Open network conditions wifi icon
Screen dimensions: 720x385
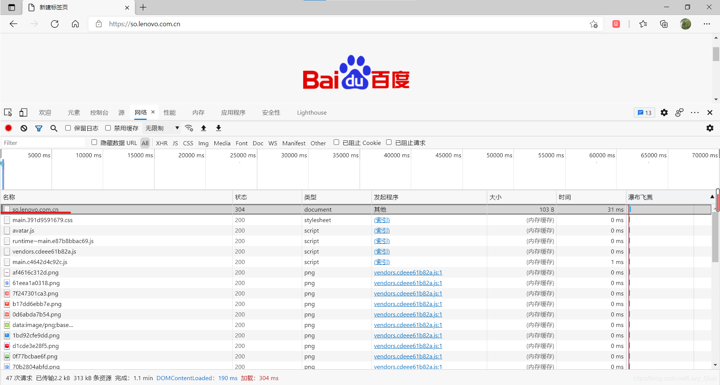point(189,128)
